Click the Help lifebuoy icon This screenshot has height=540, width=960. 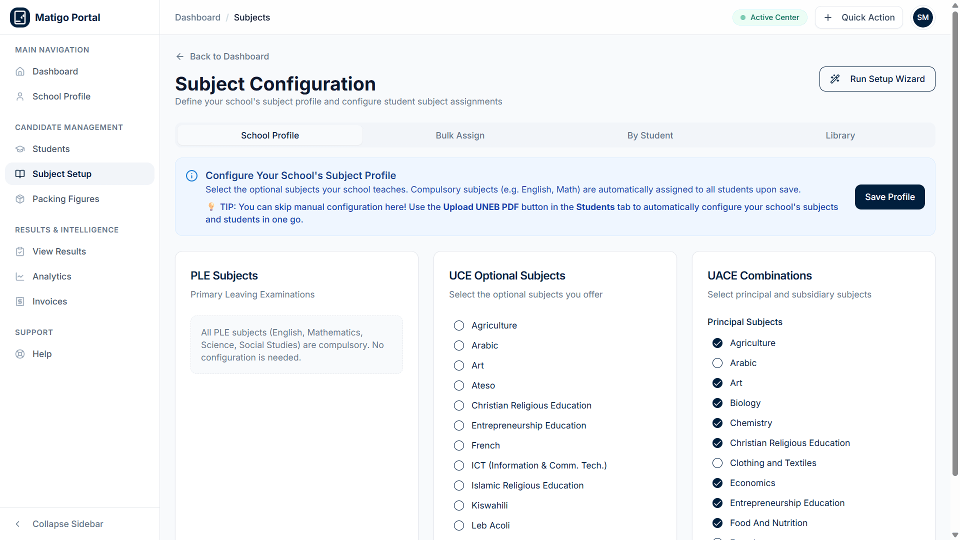20,354
